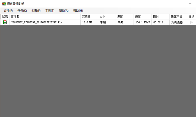This screenshot has height=117, width=196.
Task: Click the flag icon in the 标记 column
Action: click(x=191, y=22)
